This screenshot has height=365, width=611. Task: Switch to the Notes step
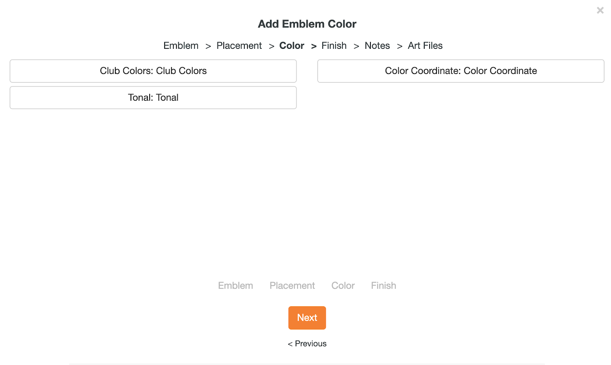click(x=377, y=46)
